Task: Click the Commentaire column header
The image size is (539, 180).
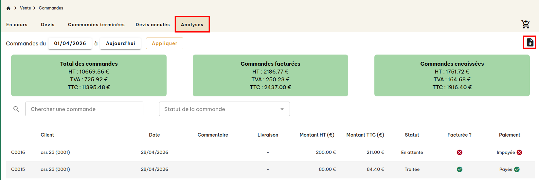Action: click(x=213, y=135)
